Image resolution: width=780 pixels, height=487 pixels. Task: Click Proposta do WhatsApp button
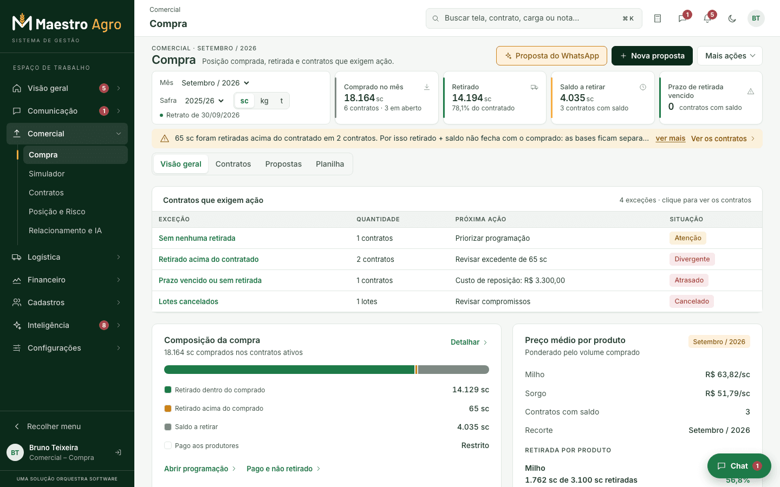point(551,56)
